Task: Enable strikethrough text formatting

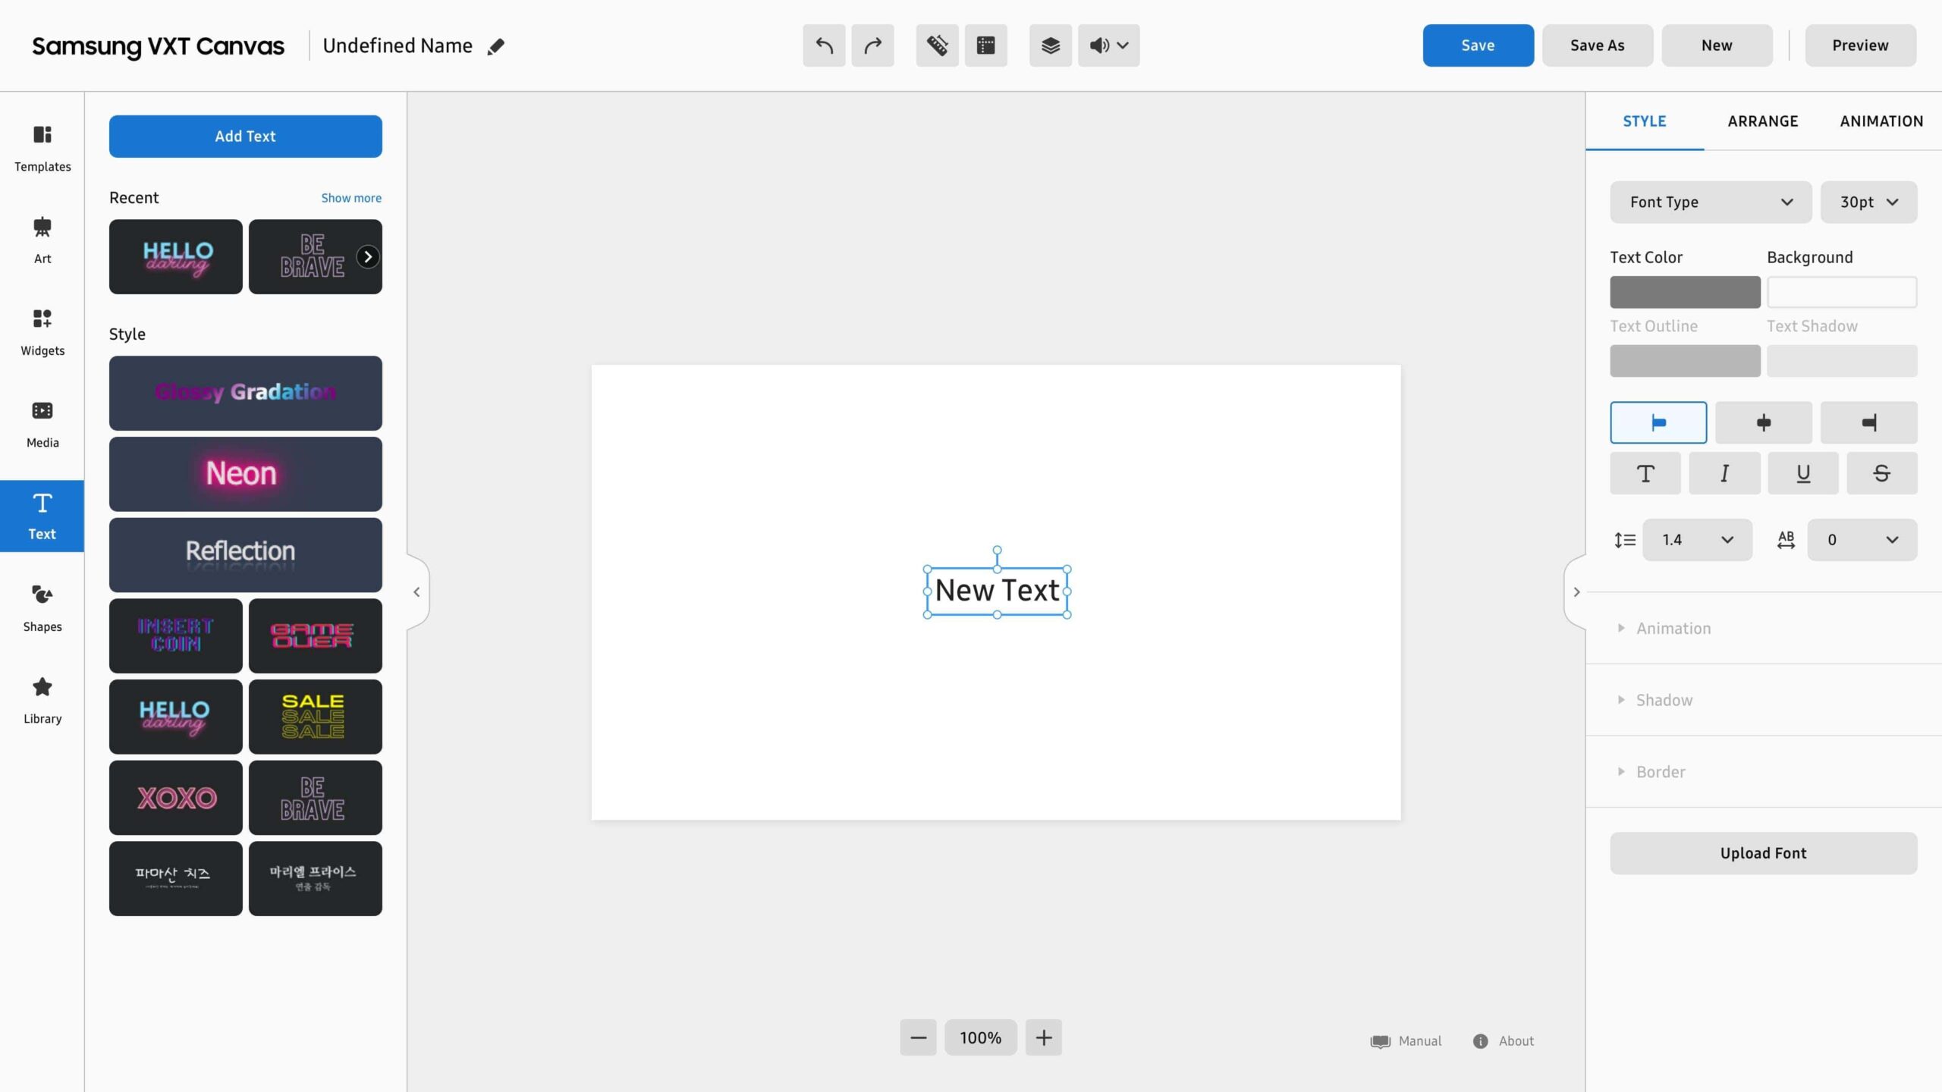Action: pyautogui.click(x=1881, y=473)
